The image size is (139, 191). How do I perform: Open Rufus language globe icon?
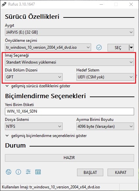point(9,172)
